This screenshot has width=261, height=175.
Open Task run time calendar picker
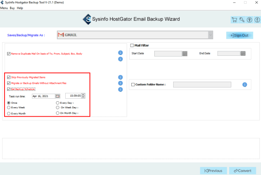pos(58,96)
